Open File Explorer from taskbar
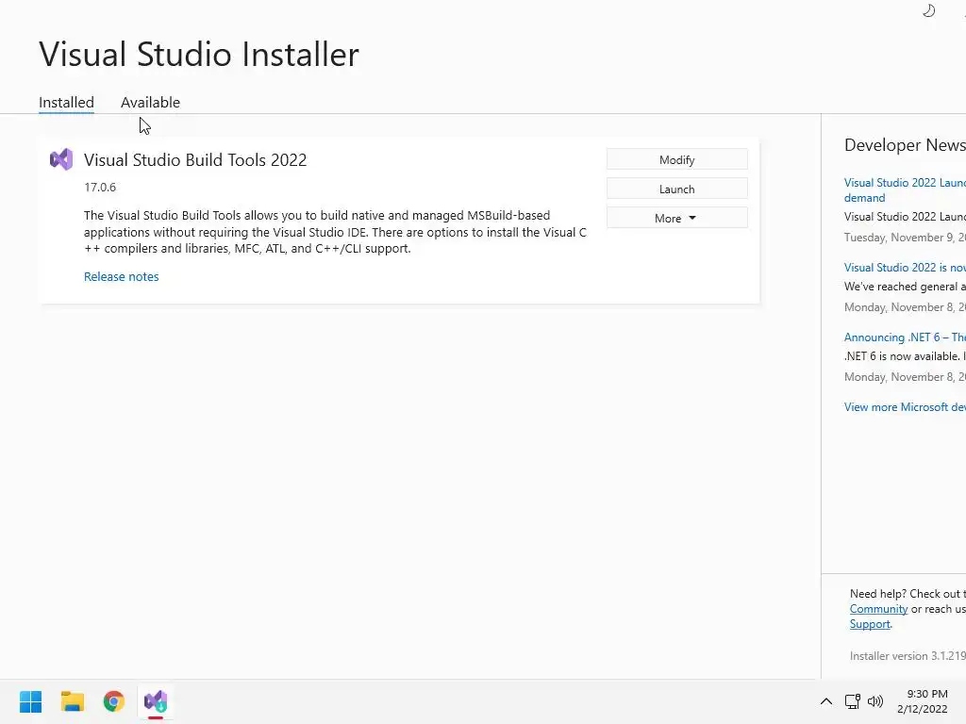The height and width of the screenshot is (724, 966). [x=72, y=701]
